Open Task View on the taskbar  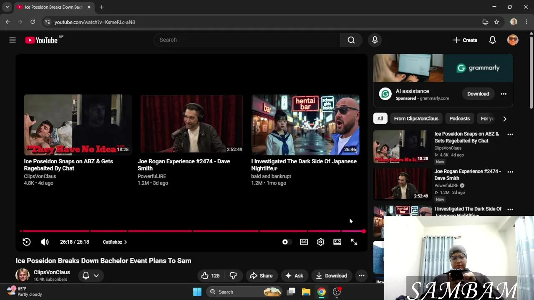291,292
